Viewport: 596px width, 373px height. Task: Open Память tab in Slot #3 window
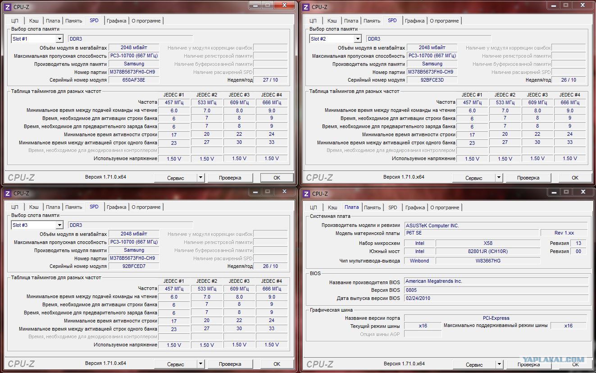73,207
